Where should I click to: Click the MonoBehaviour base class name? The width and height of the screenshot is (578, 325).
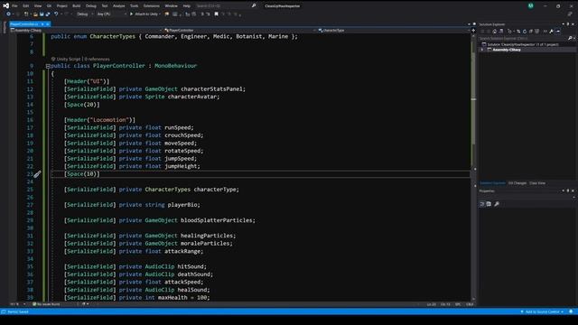pyautogui.click(x=175, y=66)
